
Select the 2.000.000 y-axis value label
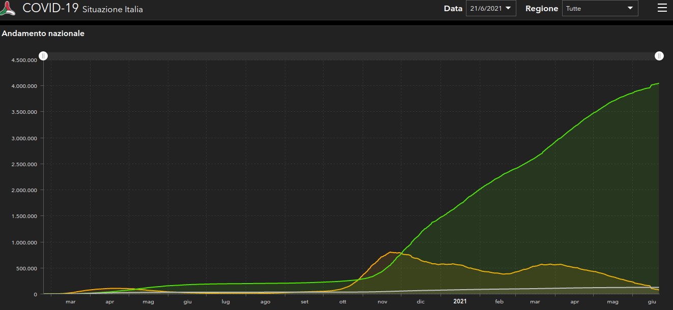coord(25,190)
